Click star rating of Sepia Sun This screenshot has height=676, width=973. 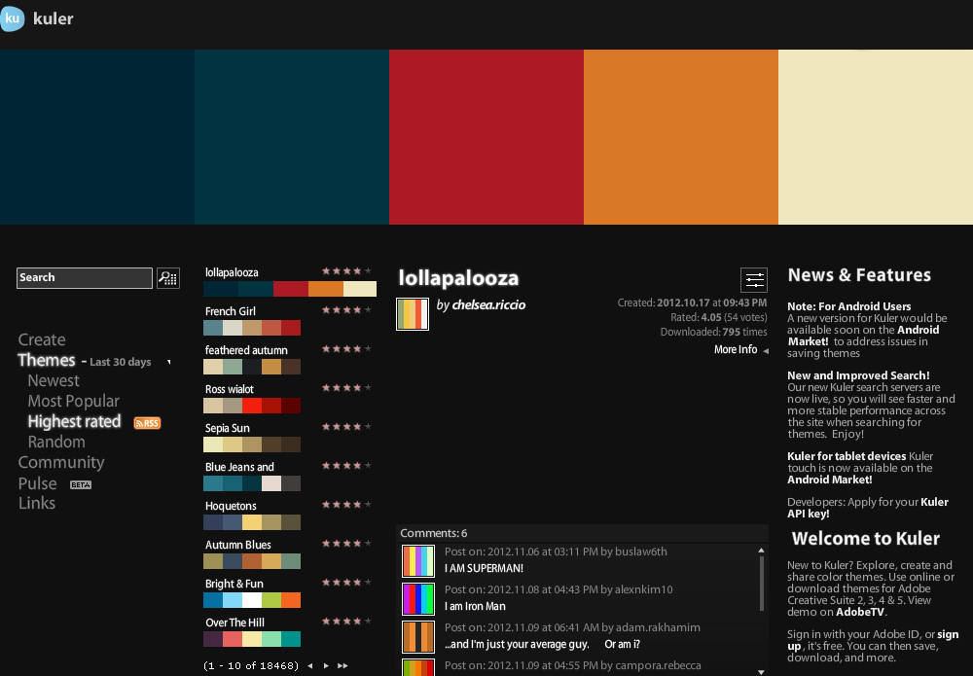347,427
